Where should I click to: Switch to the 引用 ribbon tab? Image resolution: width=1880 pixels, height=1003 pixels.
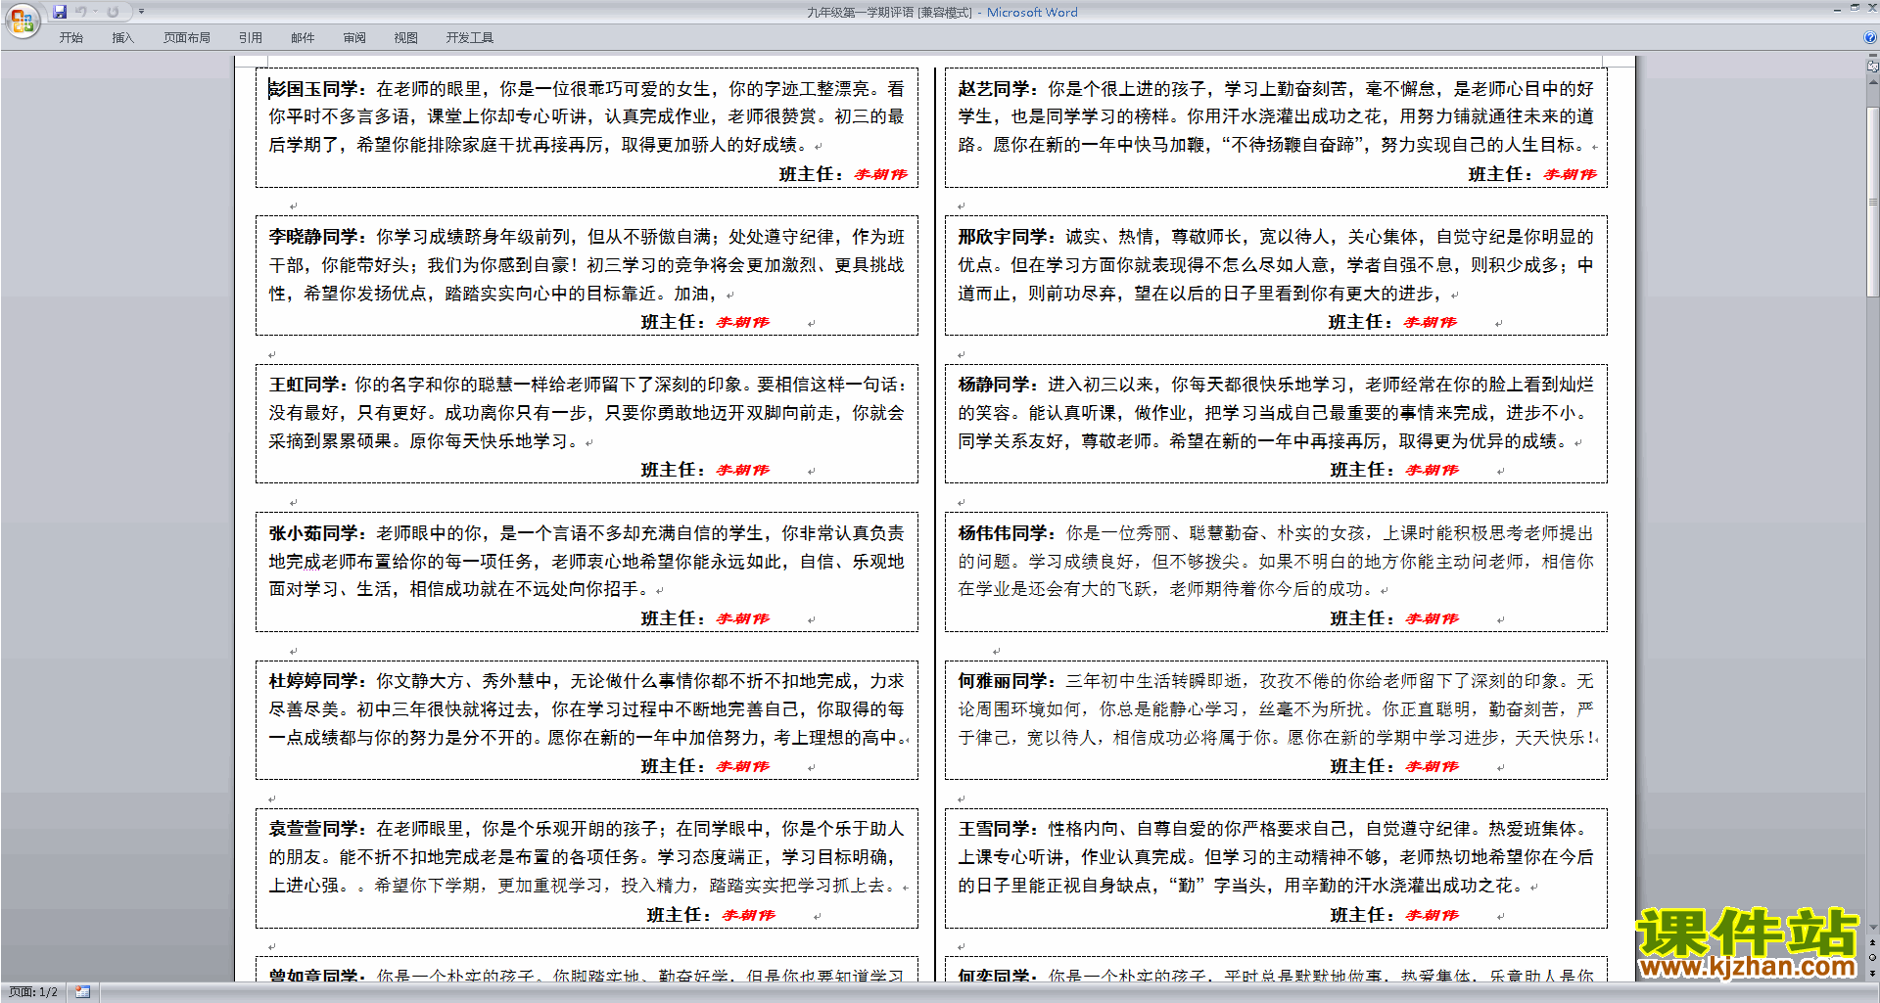point(251,38)
